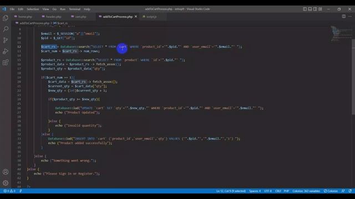Switch to the script.js tab
The image size is (355, 199).
tap(151, 17)
